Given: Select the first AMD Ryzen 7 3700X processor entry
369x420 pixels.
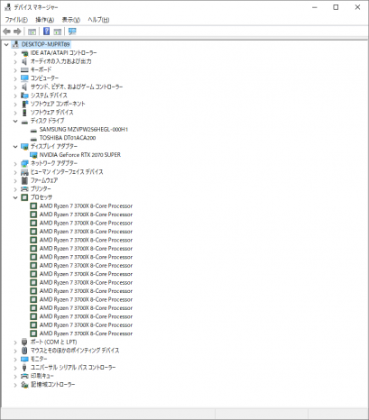Looking at the screenshot, I should pos(86,206).
